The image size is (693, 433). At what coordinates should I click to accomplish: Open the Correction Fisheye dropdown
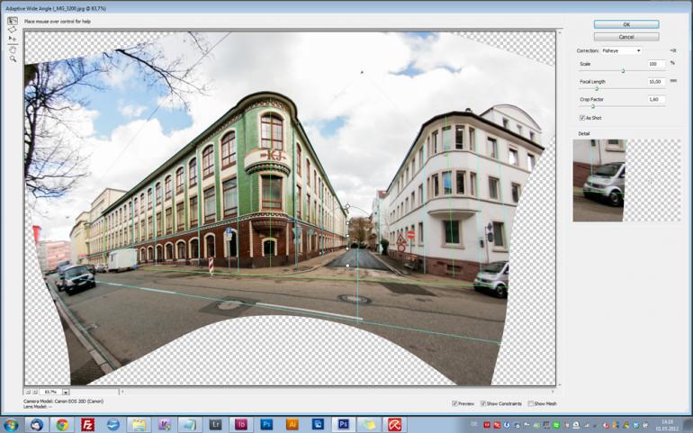pyautogui.click(x=621, y=51)
